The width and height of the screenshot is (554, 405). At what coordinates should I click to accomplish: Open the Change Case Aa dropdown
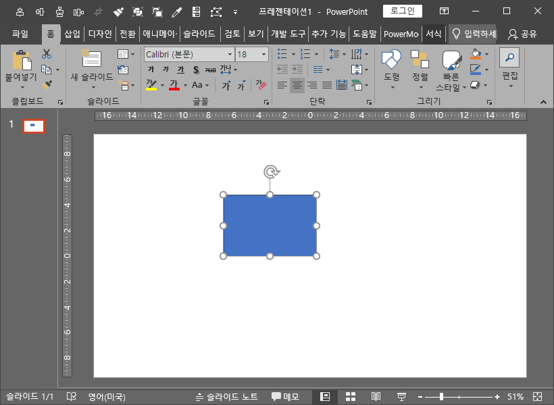[201, 85]
